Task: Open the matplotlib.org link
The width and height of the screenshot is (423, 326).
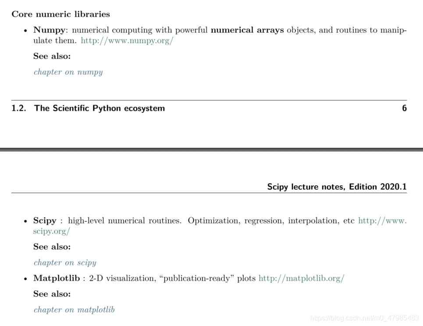Action: coord(301,278)
